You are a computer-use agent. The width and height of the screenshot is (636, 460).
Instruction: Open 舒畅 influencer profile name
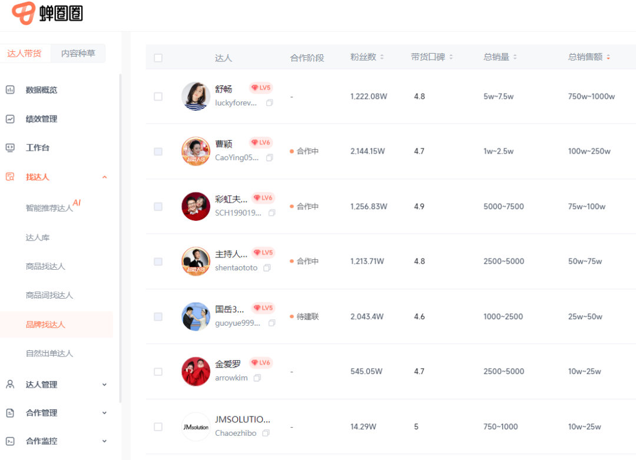point(224,89)
